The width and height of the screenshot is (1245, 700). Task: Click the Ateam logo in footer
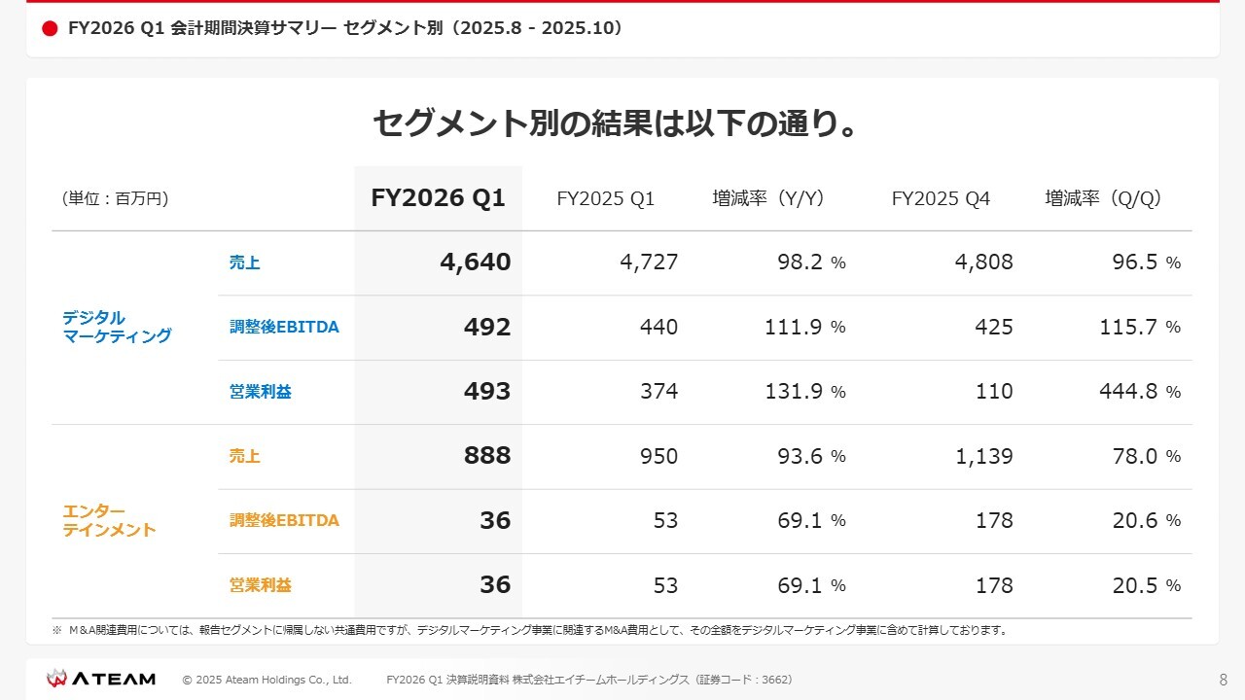pyautogui.click(x=101, y=679)
